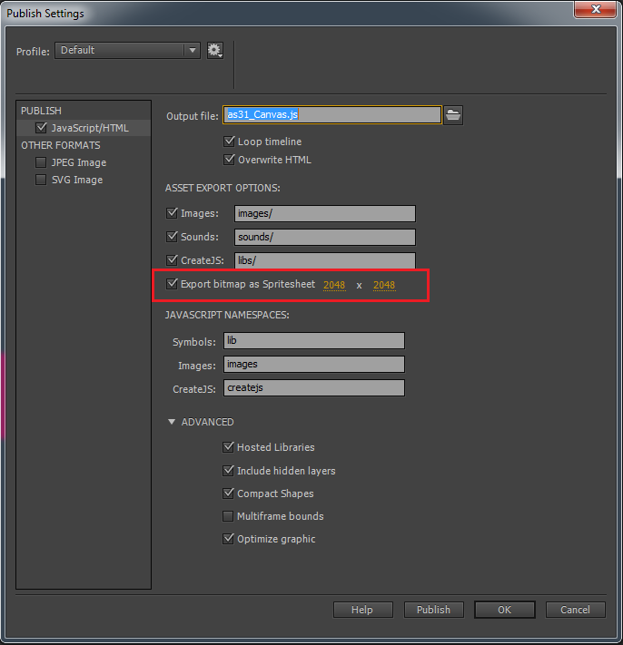This screenshot has height=645, width=623.
Task: Uncheck Optimize graphic
Action: 228,539
